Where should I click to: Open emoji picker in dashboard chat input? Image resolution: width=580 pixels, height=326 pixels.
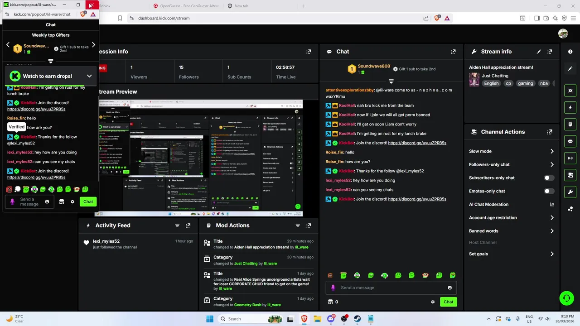tap(449, 288)
